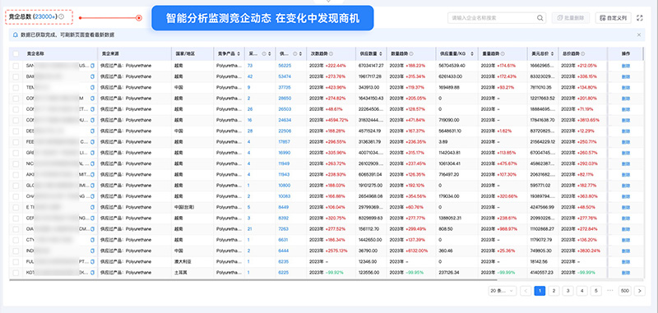Focus the company name search field
This screenshot has height=313, width=658.
(492, 18)
